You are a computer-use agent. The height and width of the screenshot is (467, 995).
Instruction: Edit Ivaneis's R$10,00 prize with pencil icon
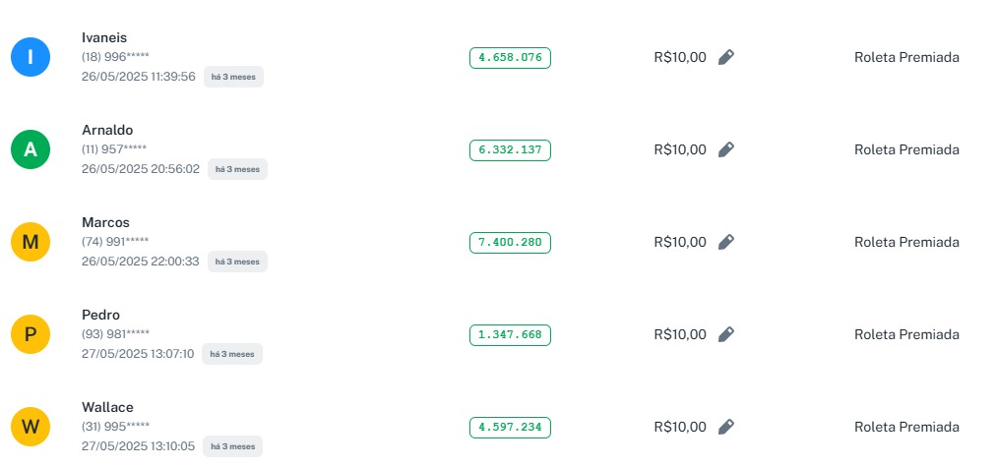pos(725,57)
